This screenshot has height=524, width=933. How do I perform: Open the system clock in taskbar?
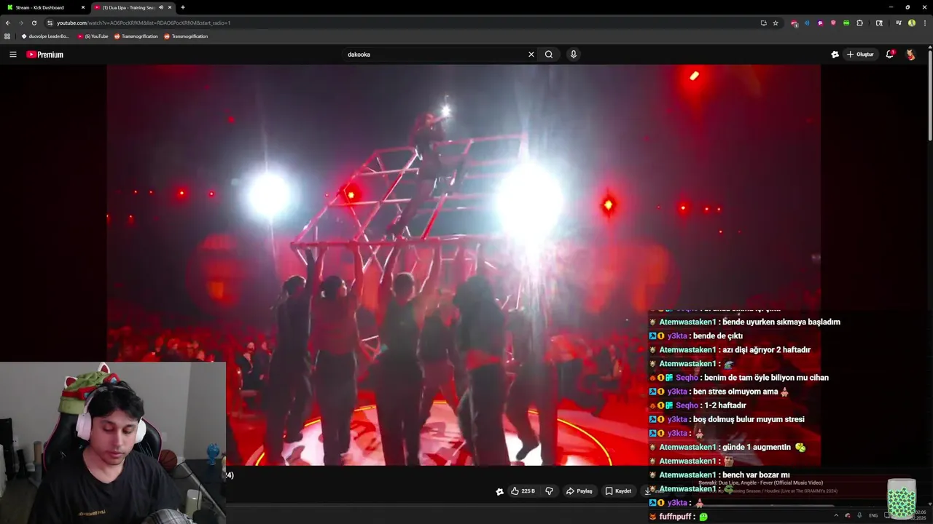[x=920, y=515]
